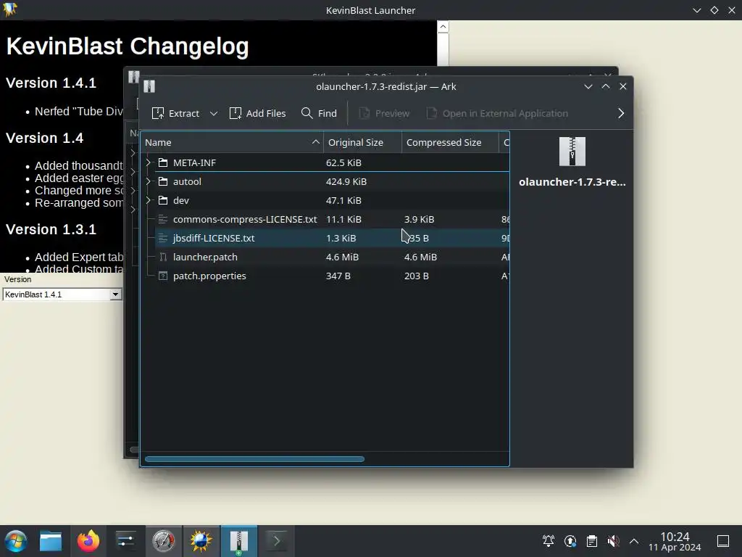
Task: Click muted volume tray icon
Action: [x=613, y=541]
